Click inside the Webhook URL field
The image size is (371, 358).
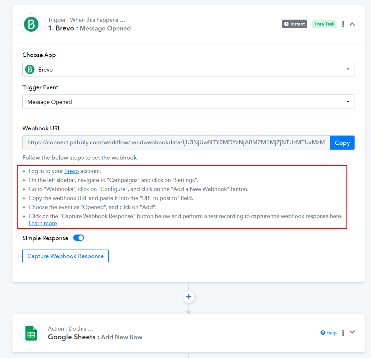click(x=176, y=143)
